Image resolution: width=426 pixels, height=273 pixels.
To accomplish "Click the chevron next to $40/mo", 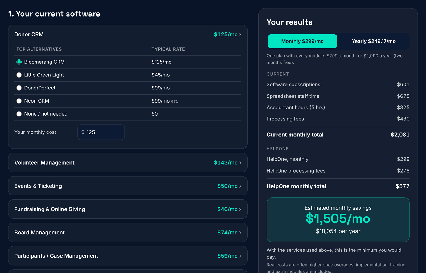I will (x=240, y=209).
